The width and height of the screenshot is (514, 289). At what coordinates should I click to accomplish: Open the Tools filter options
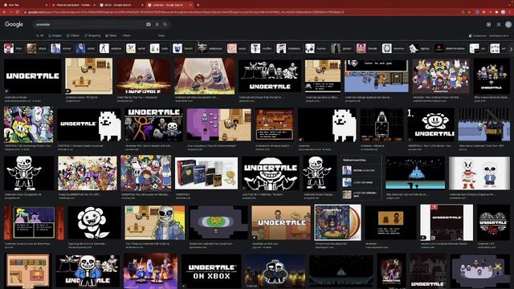161,35
